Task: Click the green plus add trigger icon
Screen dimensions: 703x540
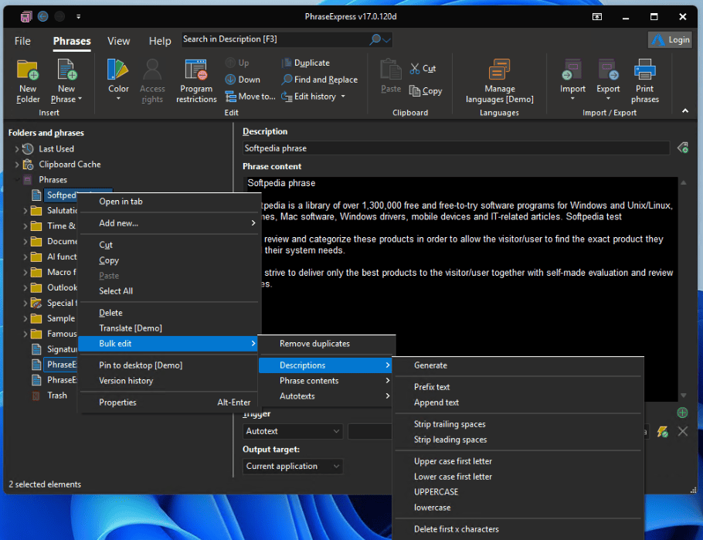Action: 682,413
